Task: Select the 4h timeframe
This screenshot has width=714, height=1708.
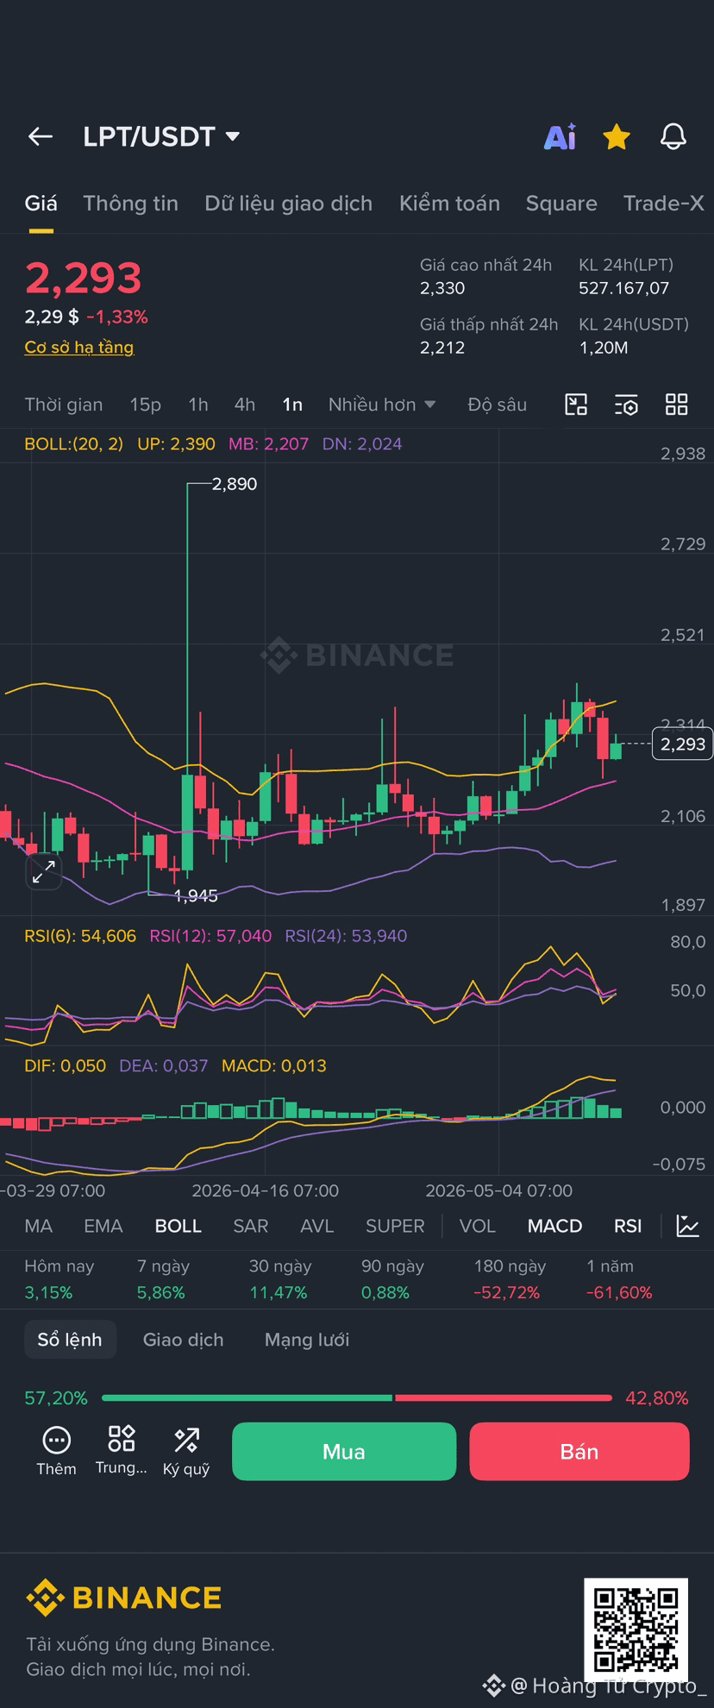Action: click(x=245, y=405)
